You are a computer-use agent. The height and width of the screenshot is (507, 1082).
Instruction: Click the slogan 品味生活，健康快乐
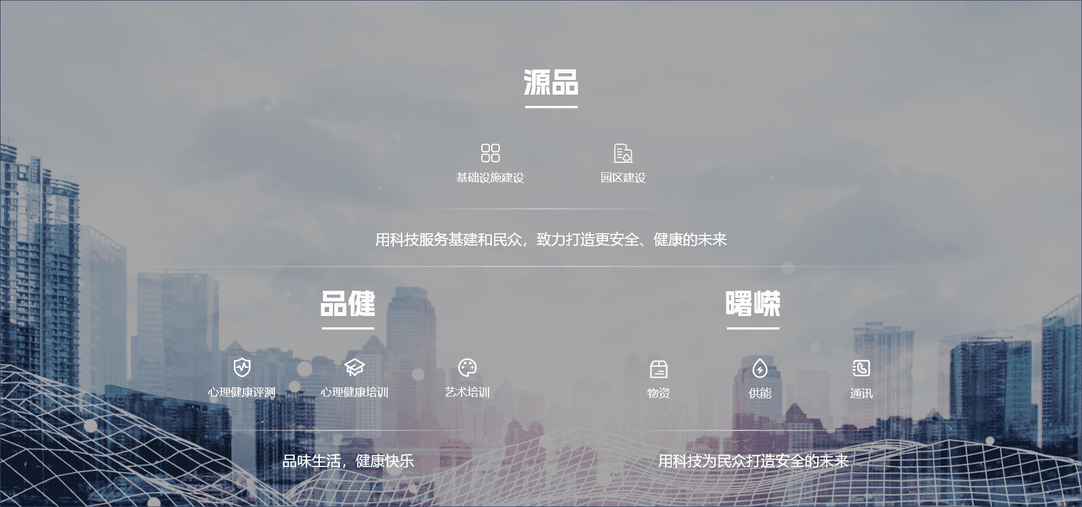click(x=348, y=461)
